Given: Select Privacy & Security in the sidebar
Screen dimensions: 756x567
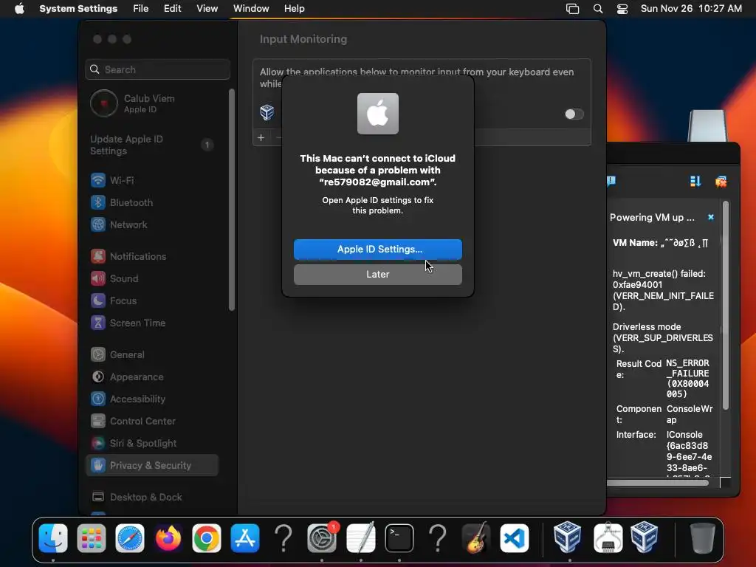Looking at the screenshot, I should tap(152, 466).
